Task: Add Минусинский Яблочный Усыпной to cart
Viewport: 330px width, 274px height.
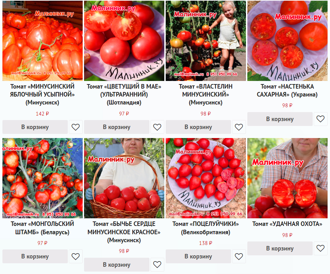Action: tap(35, 127)
